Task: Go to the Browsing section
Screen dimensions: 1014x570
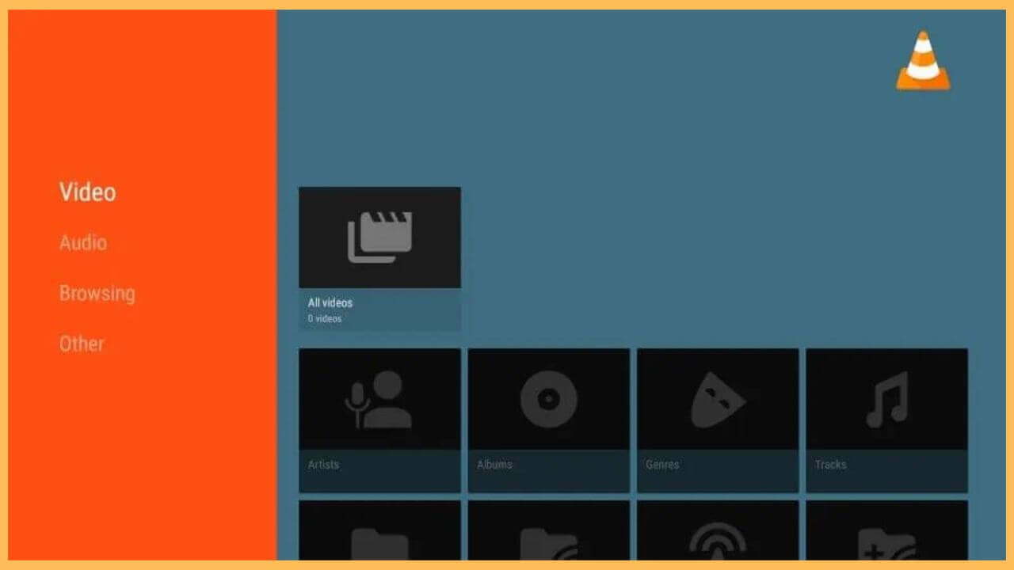Action: pyautogui.click(x=97, y=294)
